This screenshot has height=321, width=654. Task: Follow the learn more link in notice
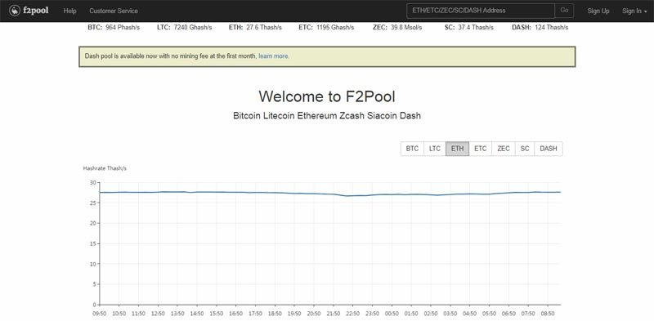click(x=273, y=56)
